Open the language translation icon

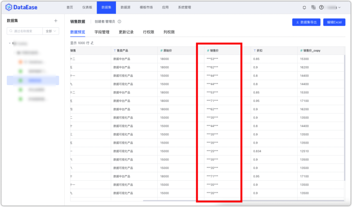click(x=314, y=8)
